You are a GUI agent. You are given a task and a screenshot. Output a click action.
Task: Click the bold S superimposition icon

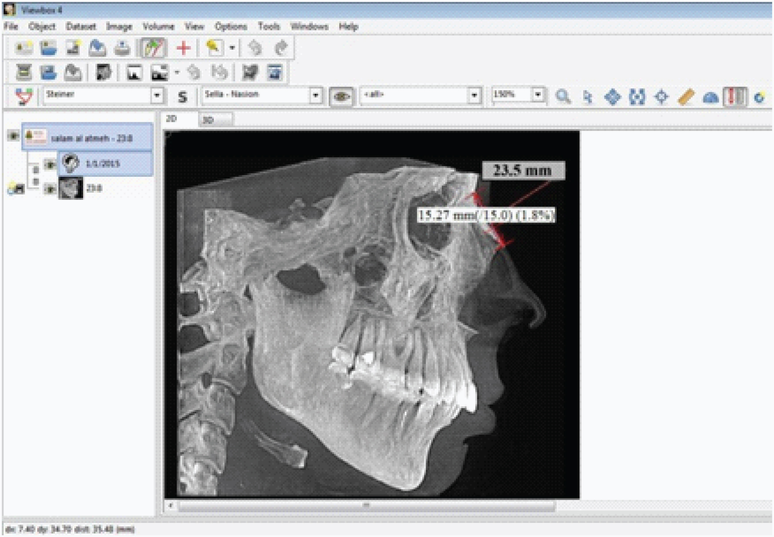click(x=182, y=97)
